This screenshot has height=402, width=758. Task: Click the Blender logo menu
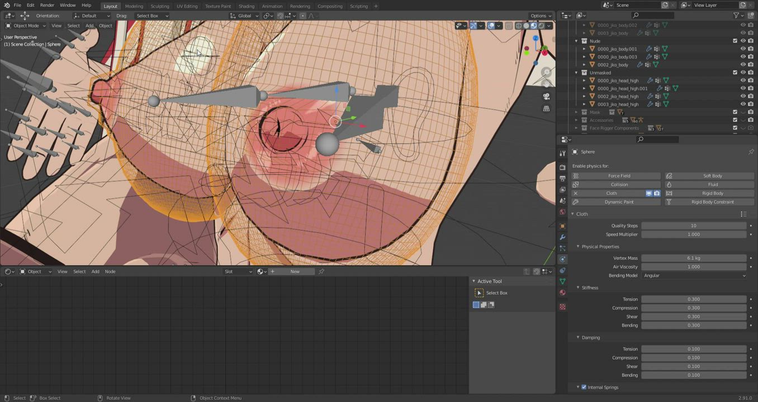[x=7, y=6]
